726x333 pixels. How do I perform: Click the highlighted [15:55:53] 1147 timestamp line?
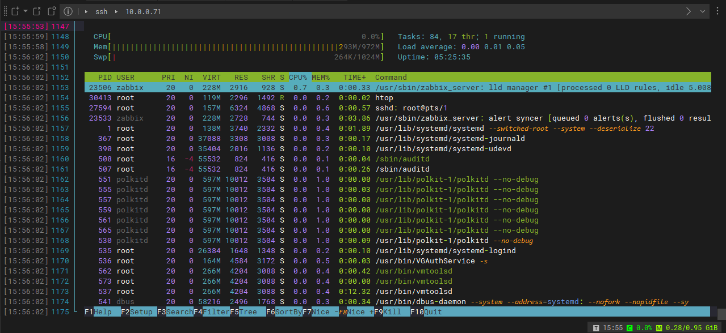(x=36, y=27)
